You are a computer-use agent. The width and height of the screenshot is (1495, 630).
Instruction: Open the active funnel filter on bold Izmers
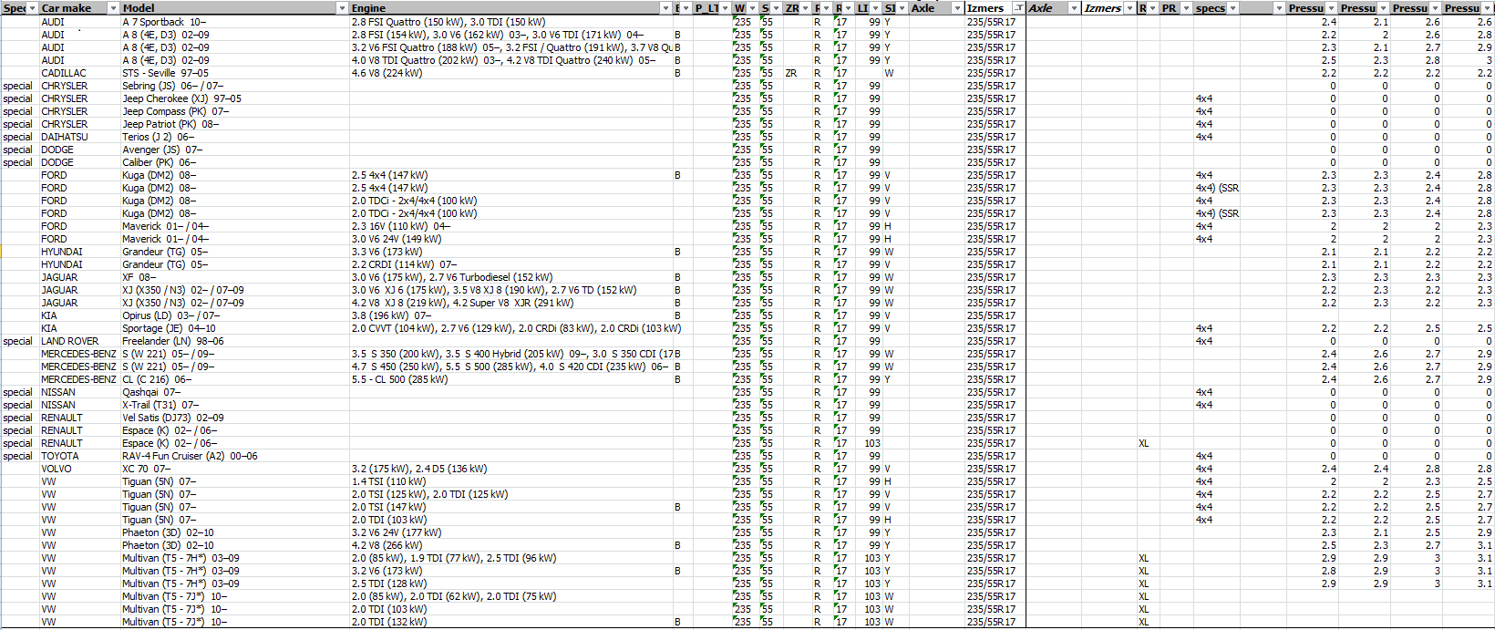click(1018, 8)
